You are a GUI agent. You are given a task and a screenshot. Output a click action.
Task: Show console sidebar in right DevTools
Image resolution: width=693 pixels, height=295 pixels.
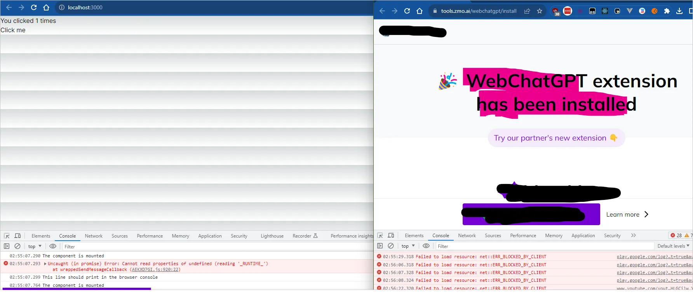tap(380, 246)
